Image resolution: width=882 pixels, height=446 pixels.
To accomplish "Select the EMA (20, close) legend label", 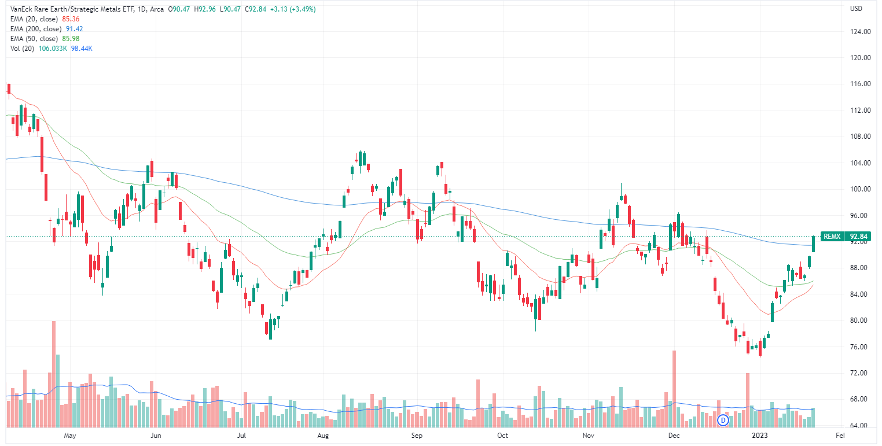I will click(x=34, y=19).
